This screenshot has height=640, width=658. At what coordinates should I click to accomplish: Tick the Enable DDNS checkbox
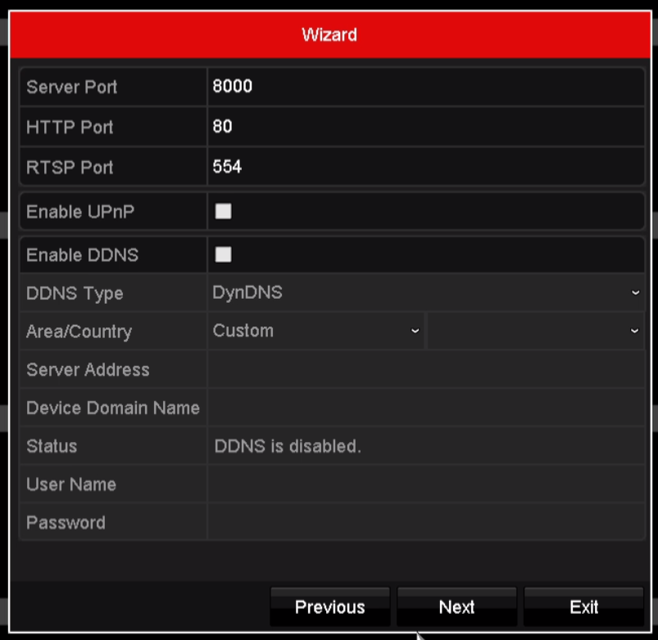(x=223, y=255)
